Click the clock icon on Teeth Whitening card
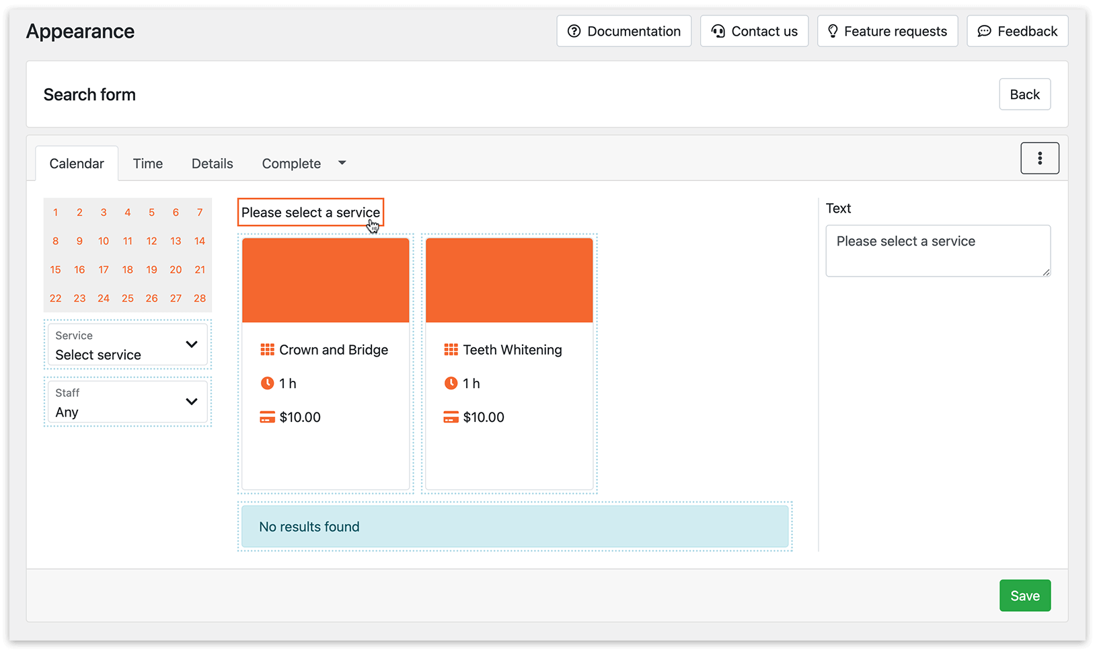Image resolution: width=1095 pixels, height=650 pixels. (x=451, y=383)
